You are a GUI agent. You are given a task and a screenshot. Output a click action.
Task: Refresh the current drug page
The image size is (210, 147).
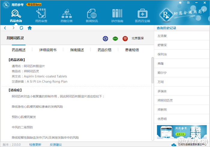(21, 28)
